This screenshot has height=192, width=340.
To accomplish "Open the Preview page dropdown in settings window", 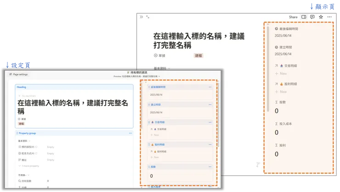I will pyautogui.click(x=137, y=77).
